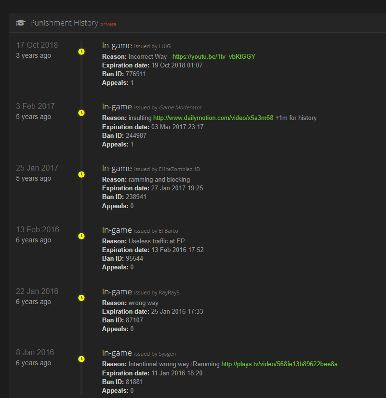This screenshot has height=398, width=386.
Task: Click the Punishment History heading
Action: 64,23
